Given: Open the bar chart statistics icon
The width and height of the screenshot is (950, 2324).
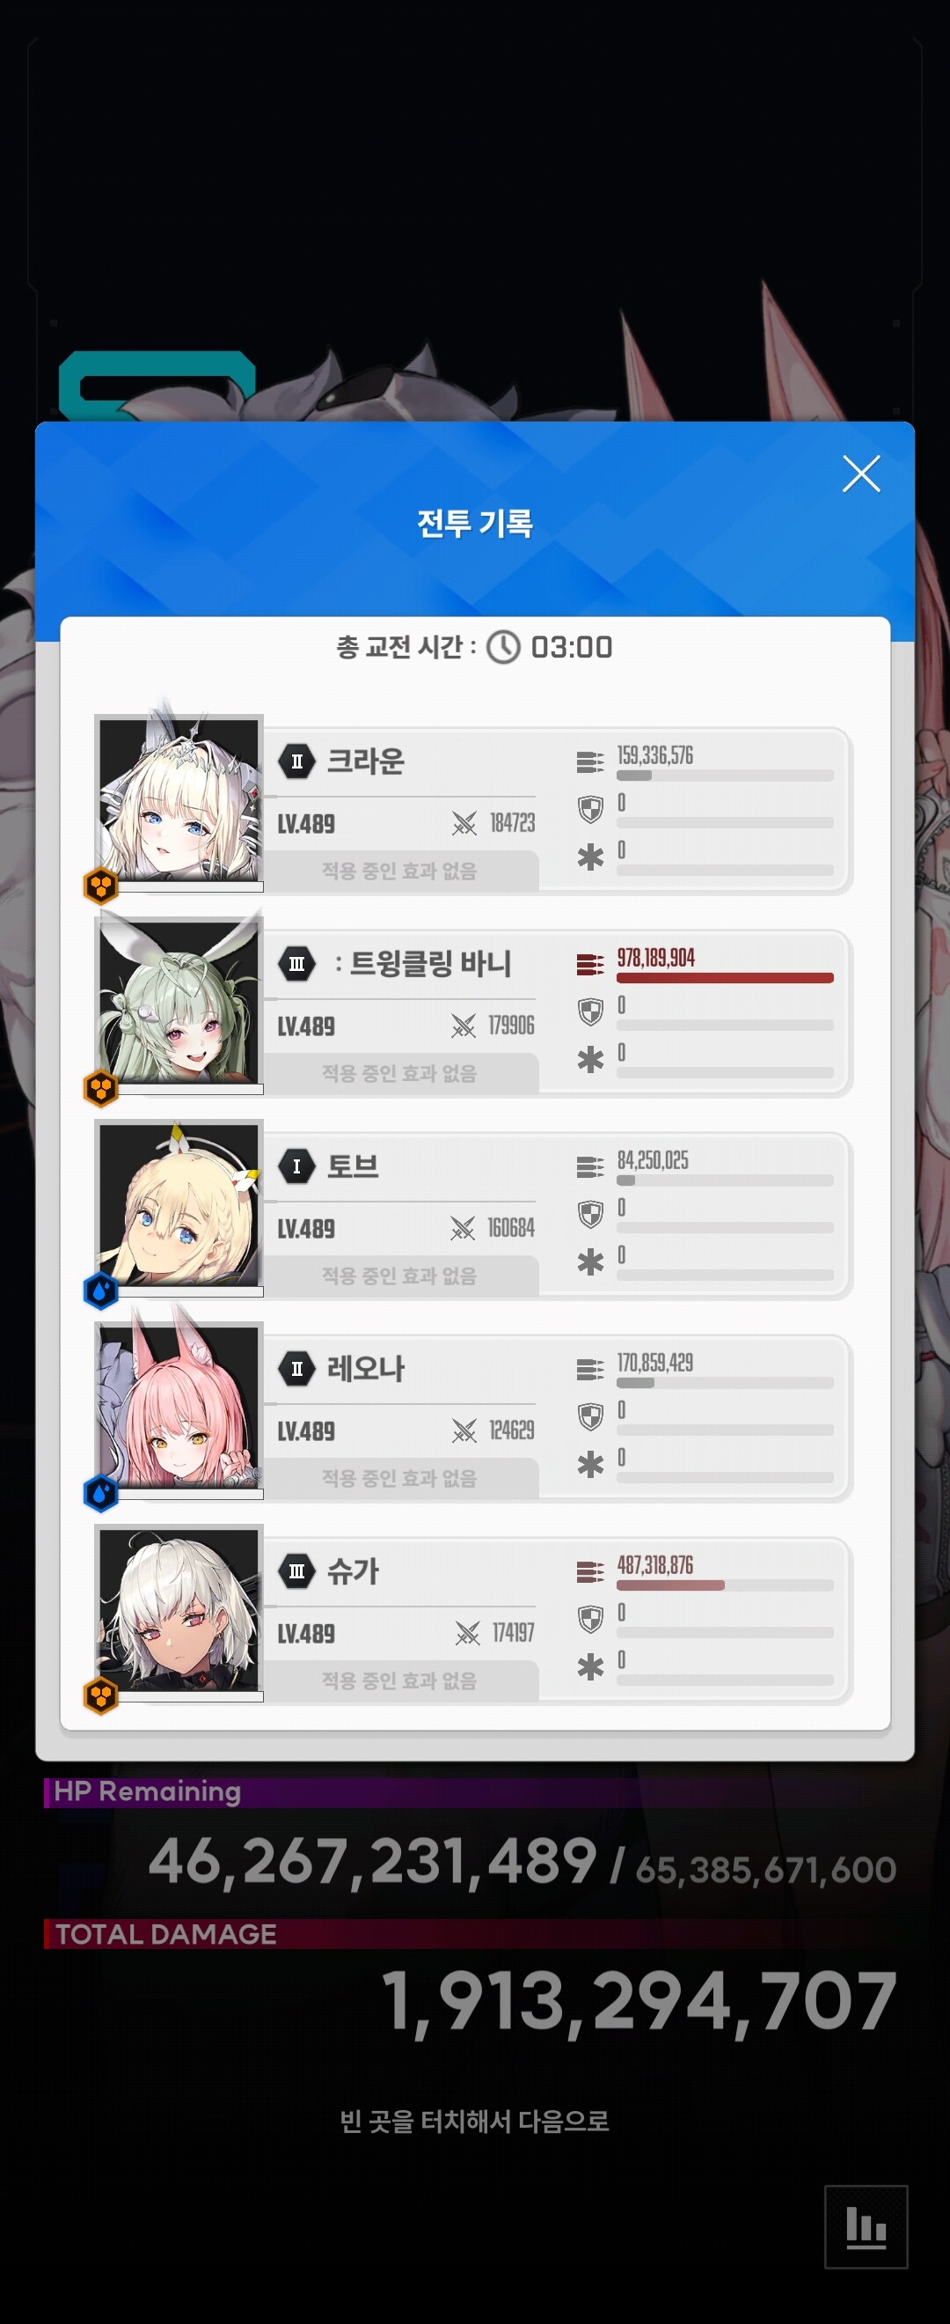Looking at the screenshot, I should (866, 2226).
